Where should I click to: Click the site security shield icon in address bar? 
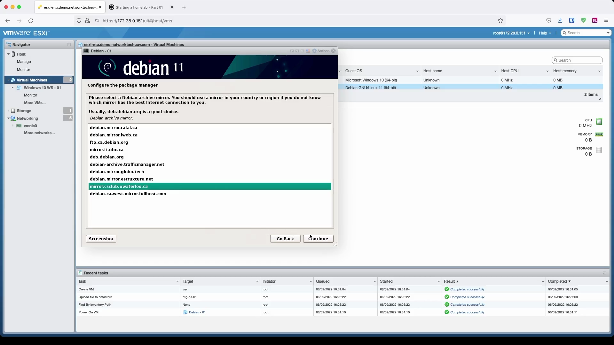point(79,21)
